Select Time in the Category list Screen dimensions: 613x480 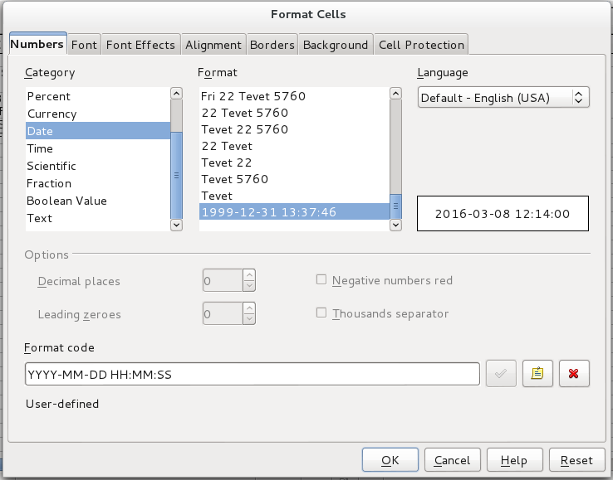pos(40,148)
